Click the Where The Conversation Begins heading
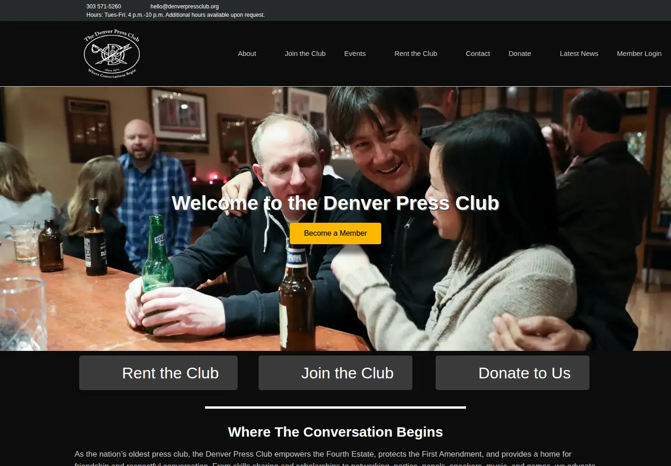Viewport: 671px width, 466px height. pyautogui.click(x=335, y=432)
